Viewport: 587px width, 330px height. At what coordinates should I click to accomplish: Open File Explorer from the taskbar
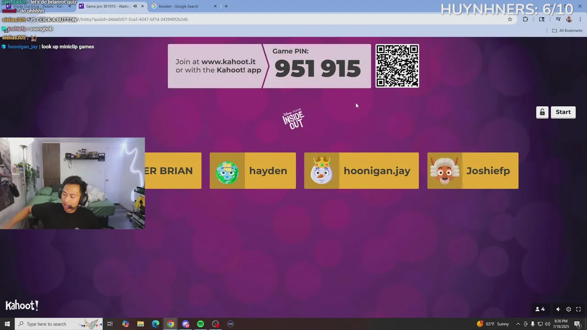pyautogui.click(x=140, y=324)
